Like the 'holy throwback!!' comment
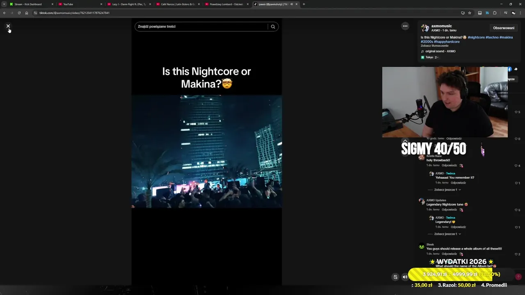525x295 pixels. tap(516, 166)
